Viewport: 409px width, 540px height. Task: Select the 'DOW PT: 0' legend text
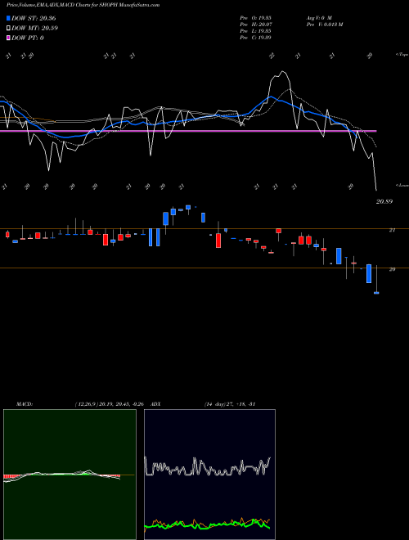[x=27, y=38]
